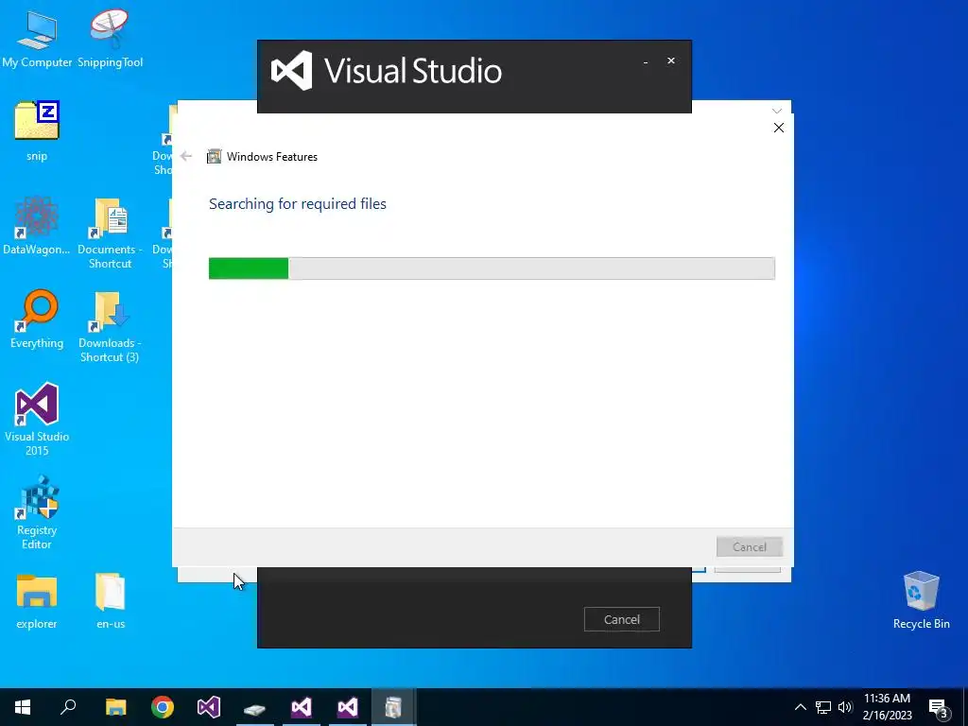Open DataWagon shortcut on desktop
Viewport: 968px width, 726px height.
[x=37, y=225]
